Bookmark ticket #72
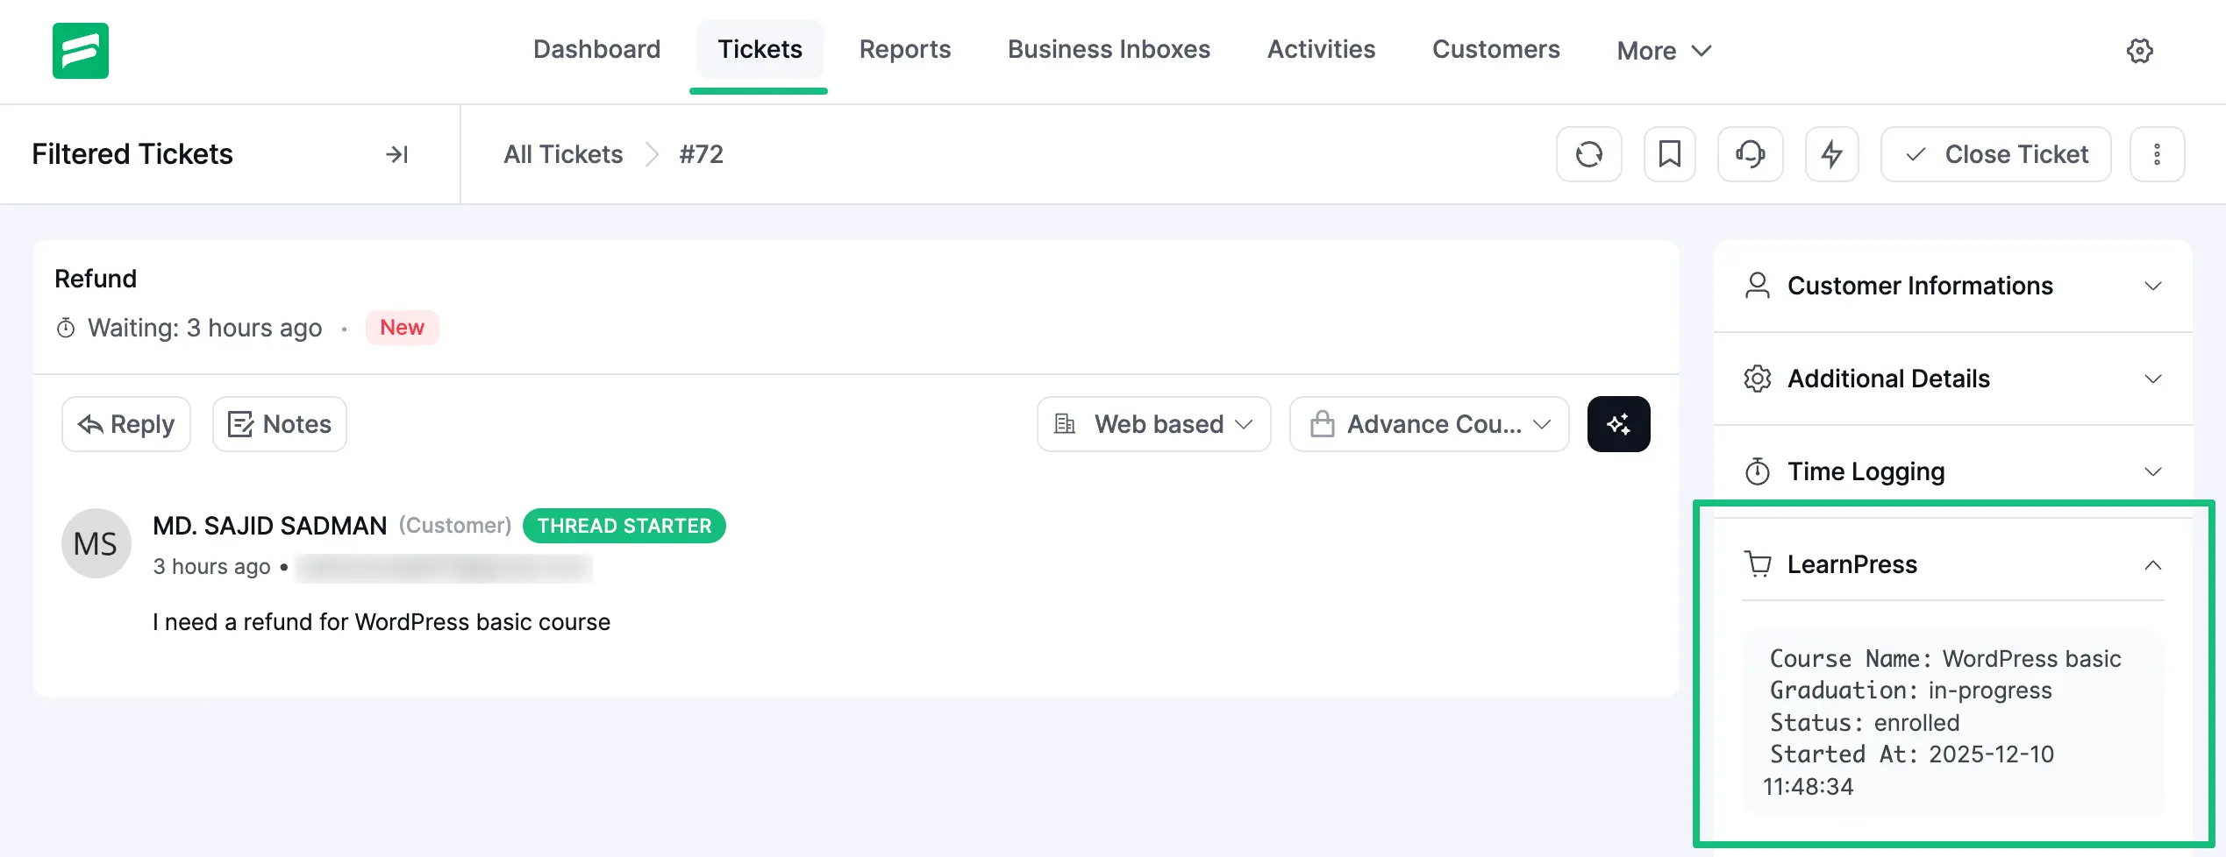2226x857 pixels. pyautogui.click(x=1669, y=154)
